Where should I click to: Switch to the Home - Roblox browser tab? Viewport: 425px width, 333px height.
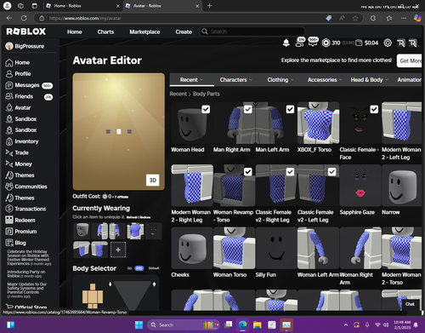pos(82,6)
